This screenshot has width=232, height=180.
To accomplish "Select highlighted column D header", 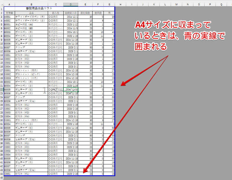I will coord(71,5).
